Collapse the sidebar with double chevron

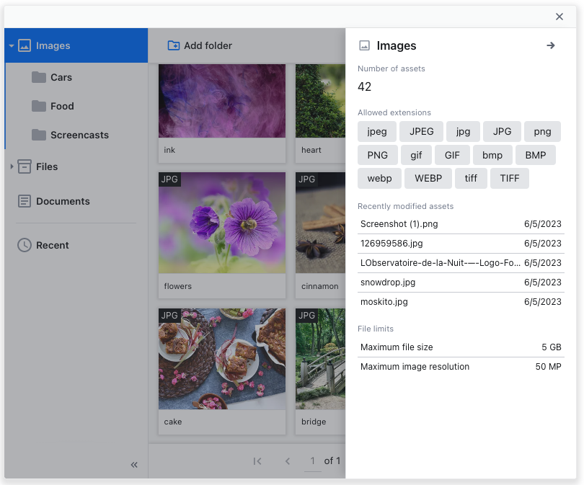pyautogui.click(x=134, y=465)
